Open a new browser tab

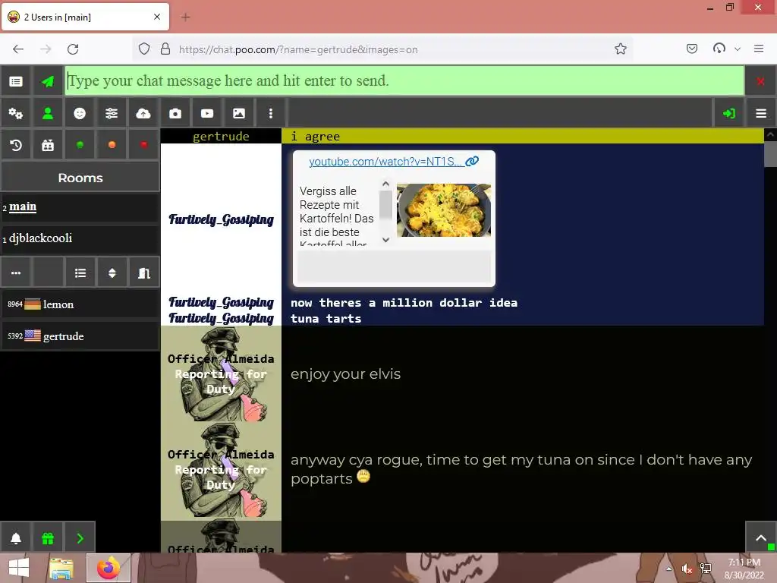(x=185, y=17)
